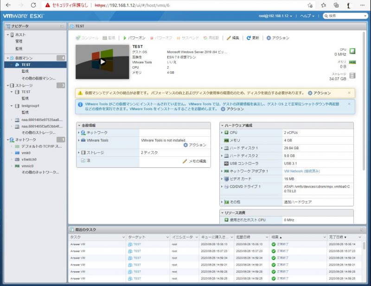The image size is (371, 286).
Task: Select testgroup1 datastore
Action: coord(30,106)
